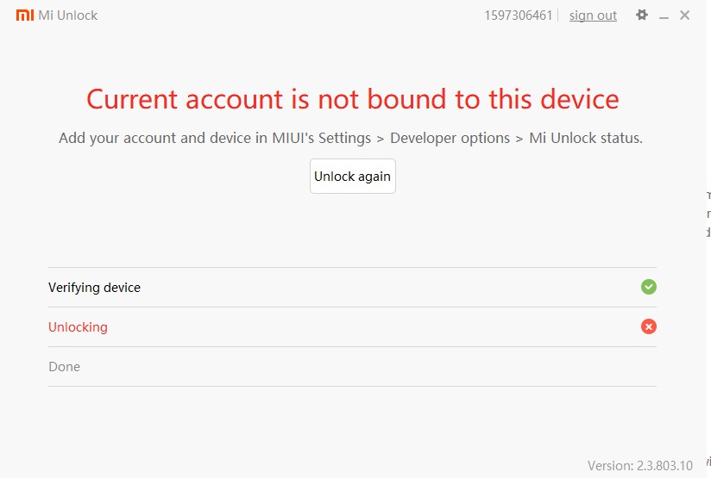Click the red 'not bound' error heading
The width and height of the screenshot is (711, 478).
(352, 99)
